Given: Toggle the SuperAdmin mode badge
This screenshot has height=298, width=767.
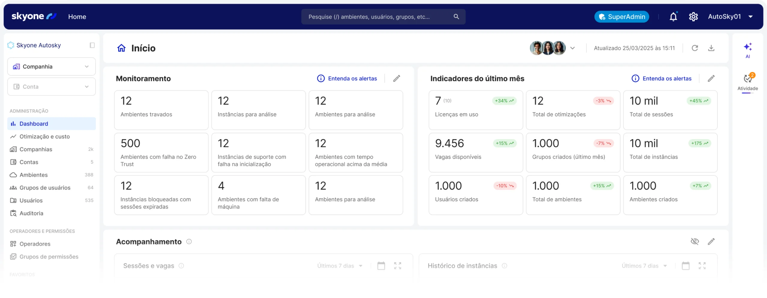Looking at the screenshot, I should tap(622, 17).
